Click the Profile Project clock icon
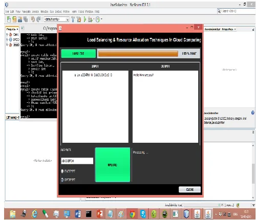Screen dimensions: 256x220 (x=98, y=19)
